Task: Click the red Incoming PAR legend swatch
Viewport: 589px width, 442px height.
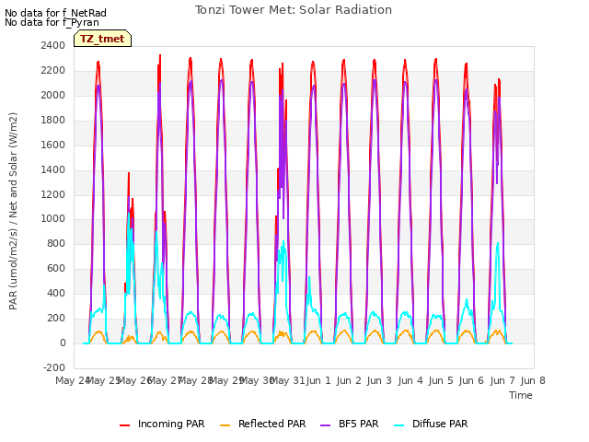Action: pyautogui.click(x=125, y=425)
